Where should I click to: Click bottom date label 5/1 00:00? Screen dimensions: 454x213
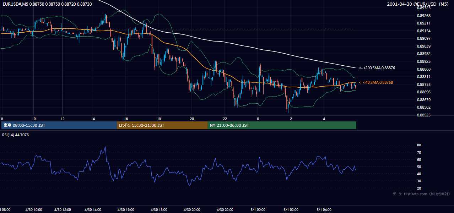[x=258, y=210]
